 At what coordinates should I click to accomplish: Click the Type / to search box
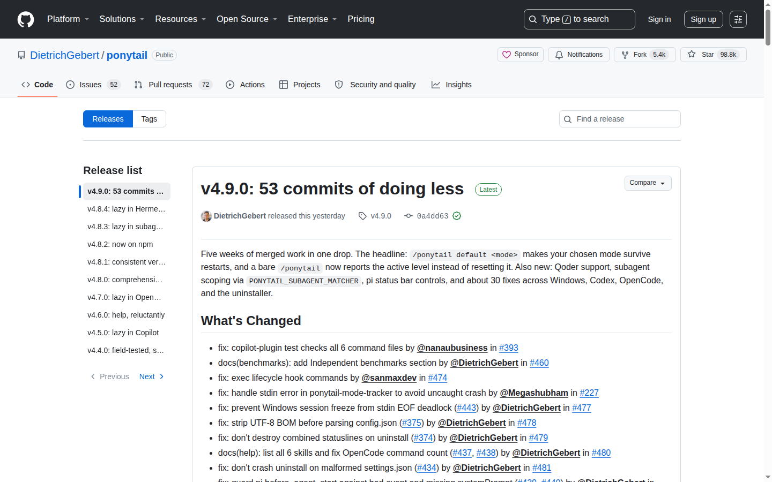point(579,19)
